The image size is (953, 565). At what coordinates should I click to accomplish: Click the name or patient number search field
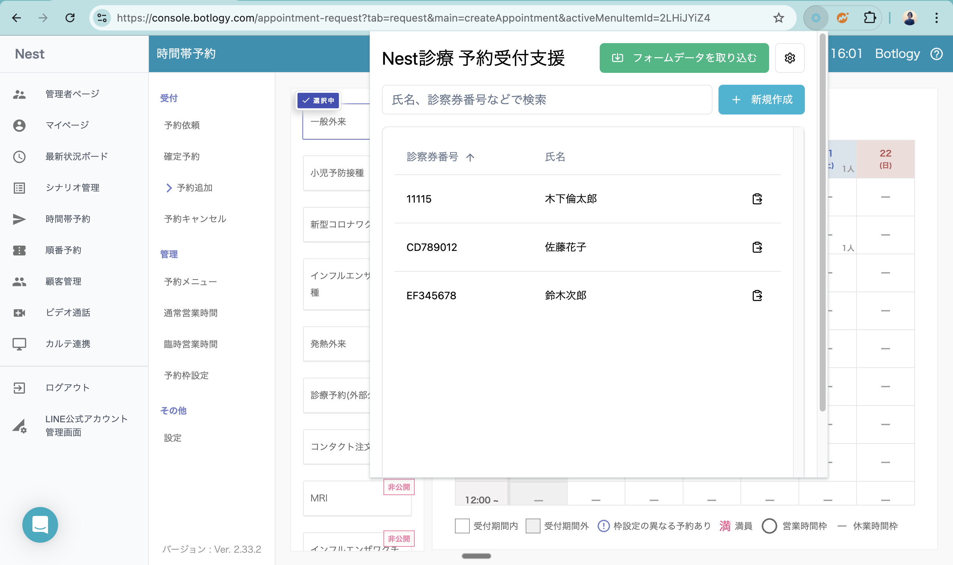[546, 100]
